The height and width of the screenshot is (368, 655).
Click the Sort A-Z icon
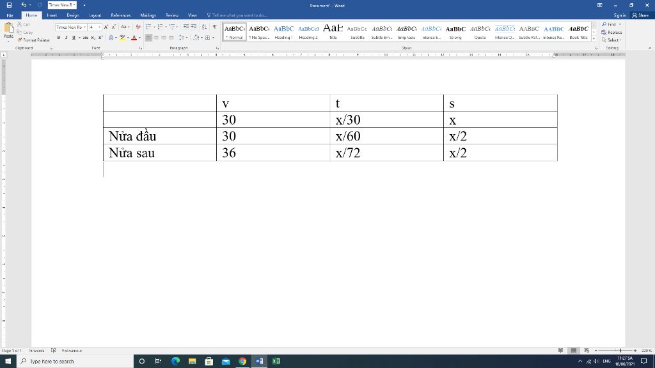pyautogui.click(x=204, y=27)
